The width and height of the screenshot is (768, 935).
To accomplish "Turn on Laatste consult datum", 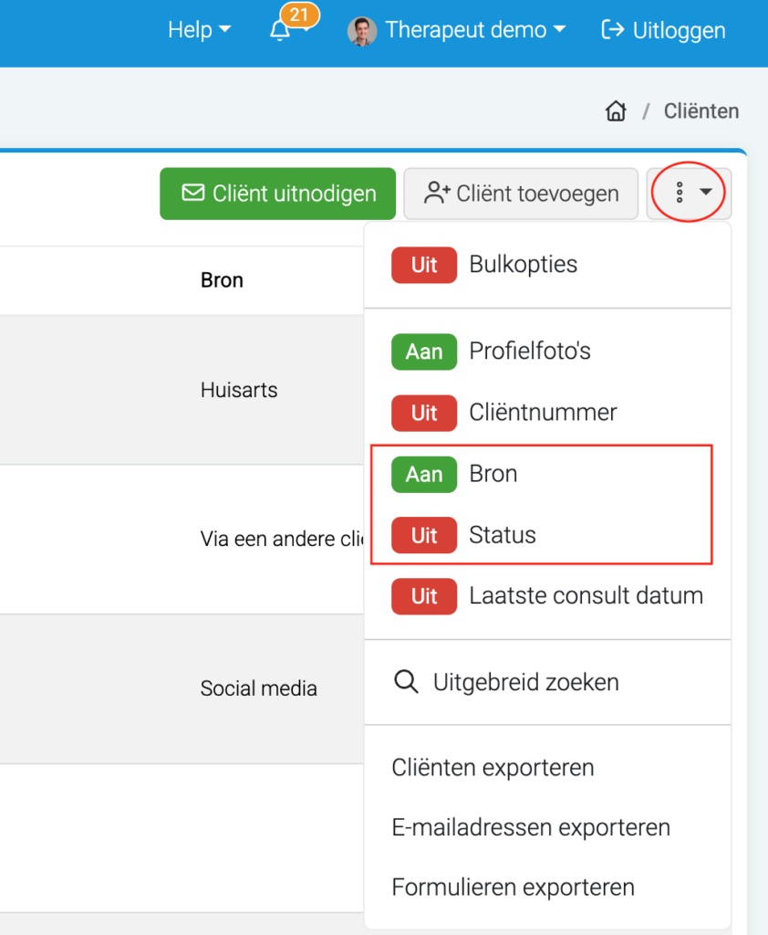I will pos(424,596).
